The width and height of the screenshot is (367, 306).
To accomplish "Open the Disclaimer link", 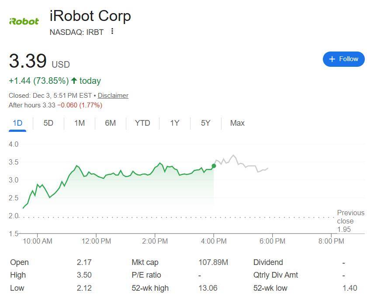I will [x=112, y=96].
